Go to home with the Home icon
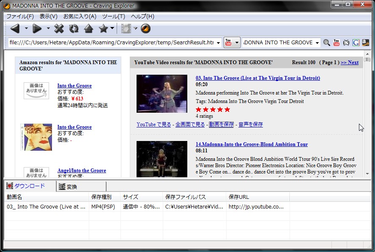This screenshot has width=375, height=252. 88,29
